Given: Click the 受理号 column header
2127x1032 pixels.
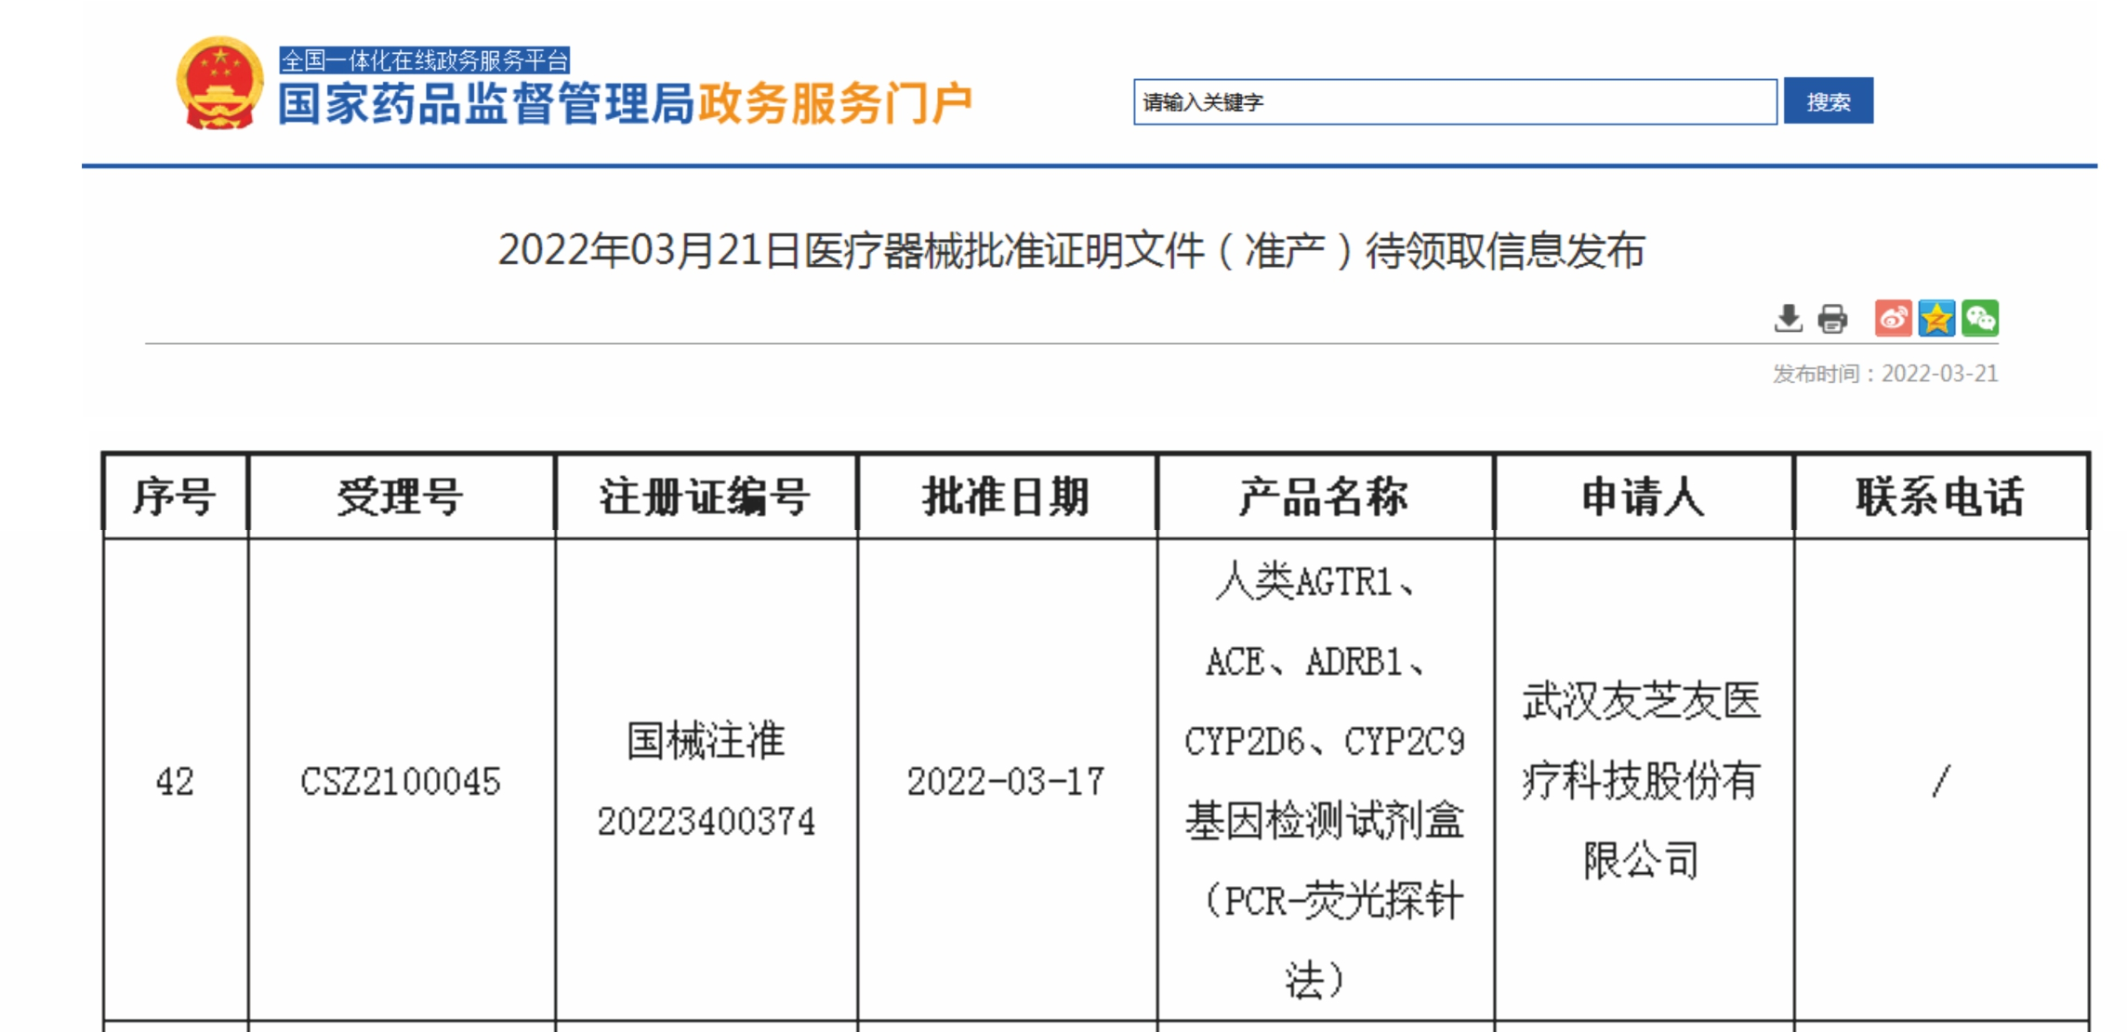Looking at the screenshot, I should [x=402, y=496].
